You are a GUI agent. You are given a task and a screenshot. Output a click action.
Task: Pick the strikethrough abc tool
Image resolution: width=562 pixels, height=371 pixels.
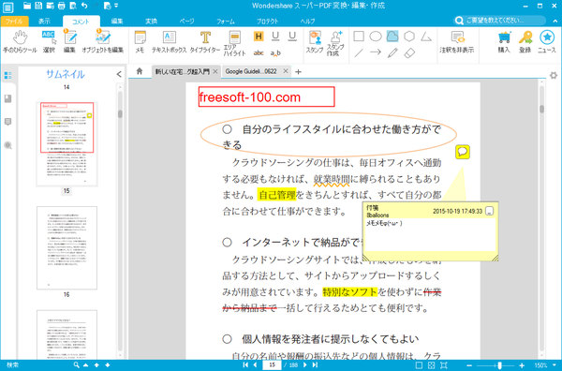point(259,53)
